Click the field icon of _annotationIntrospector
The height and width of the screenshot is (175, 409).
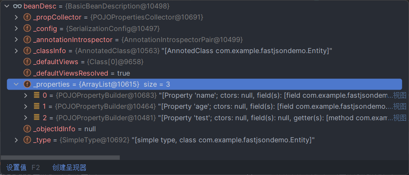[27, 40]
